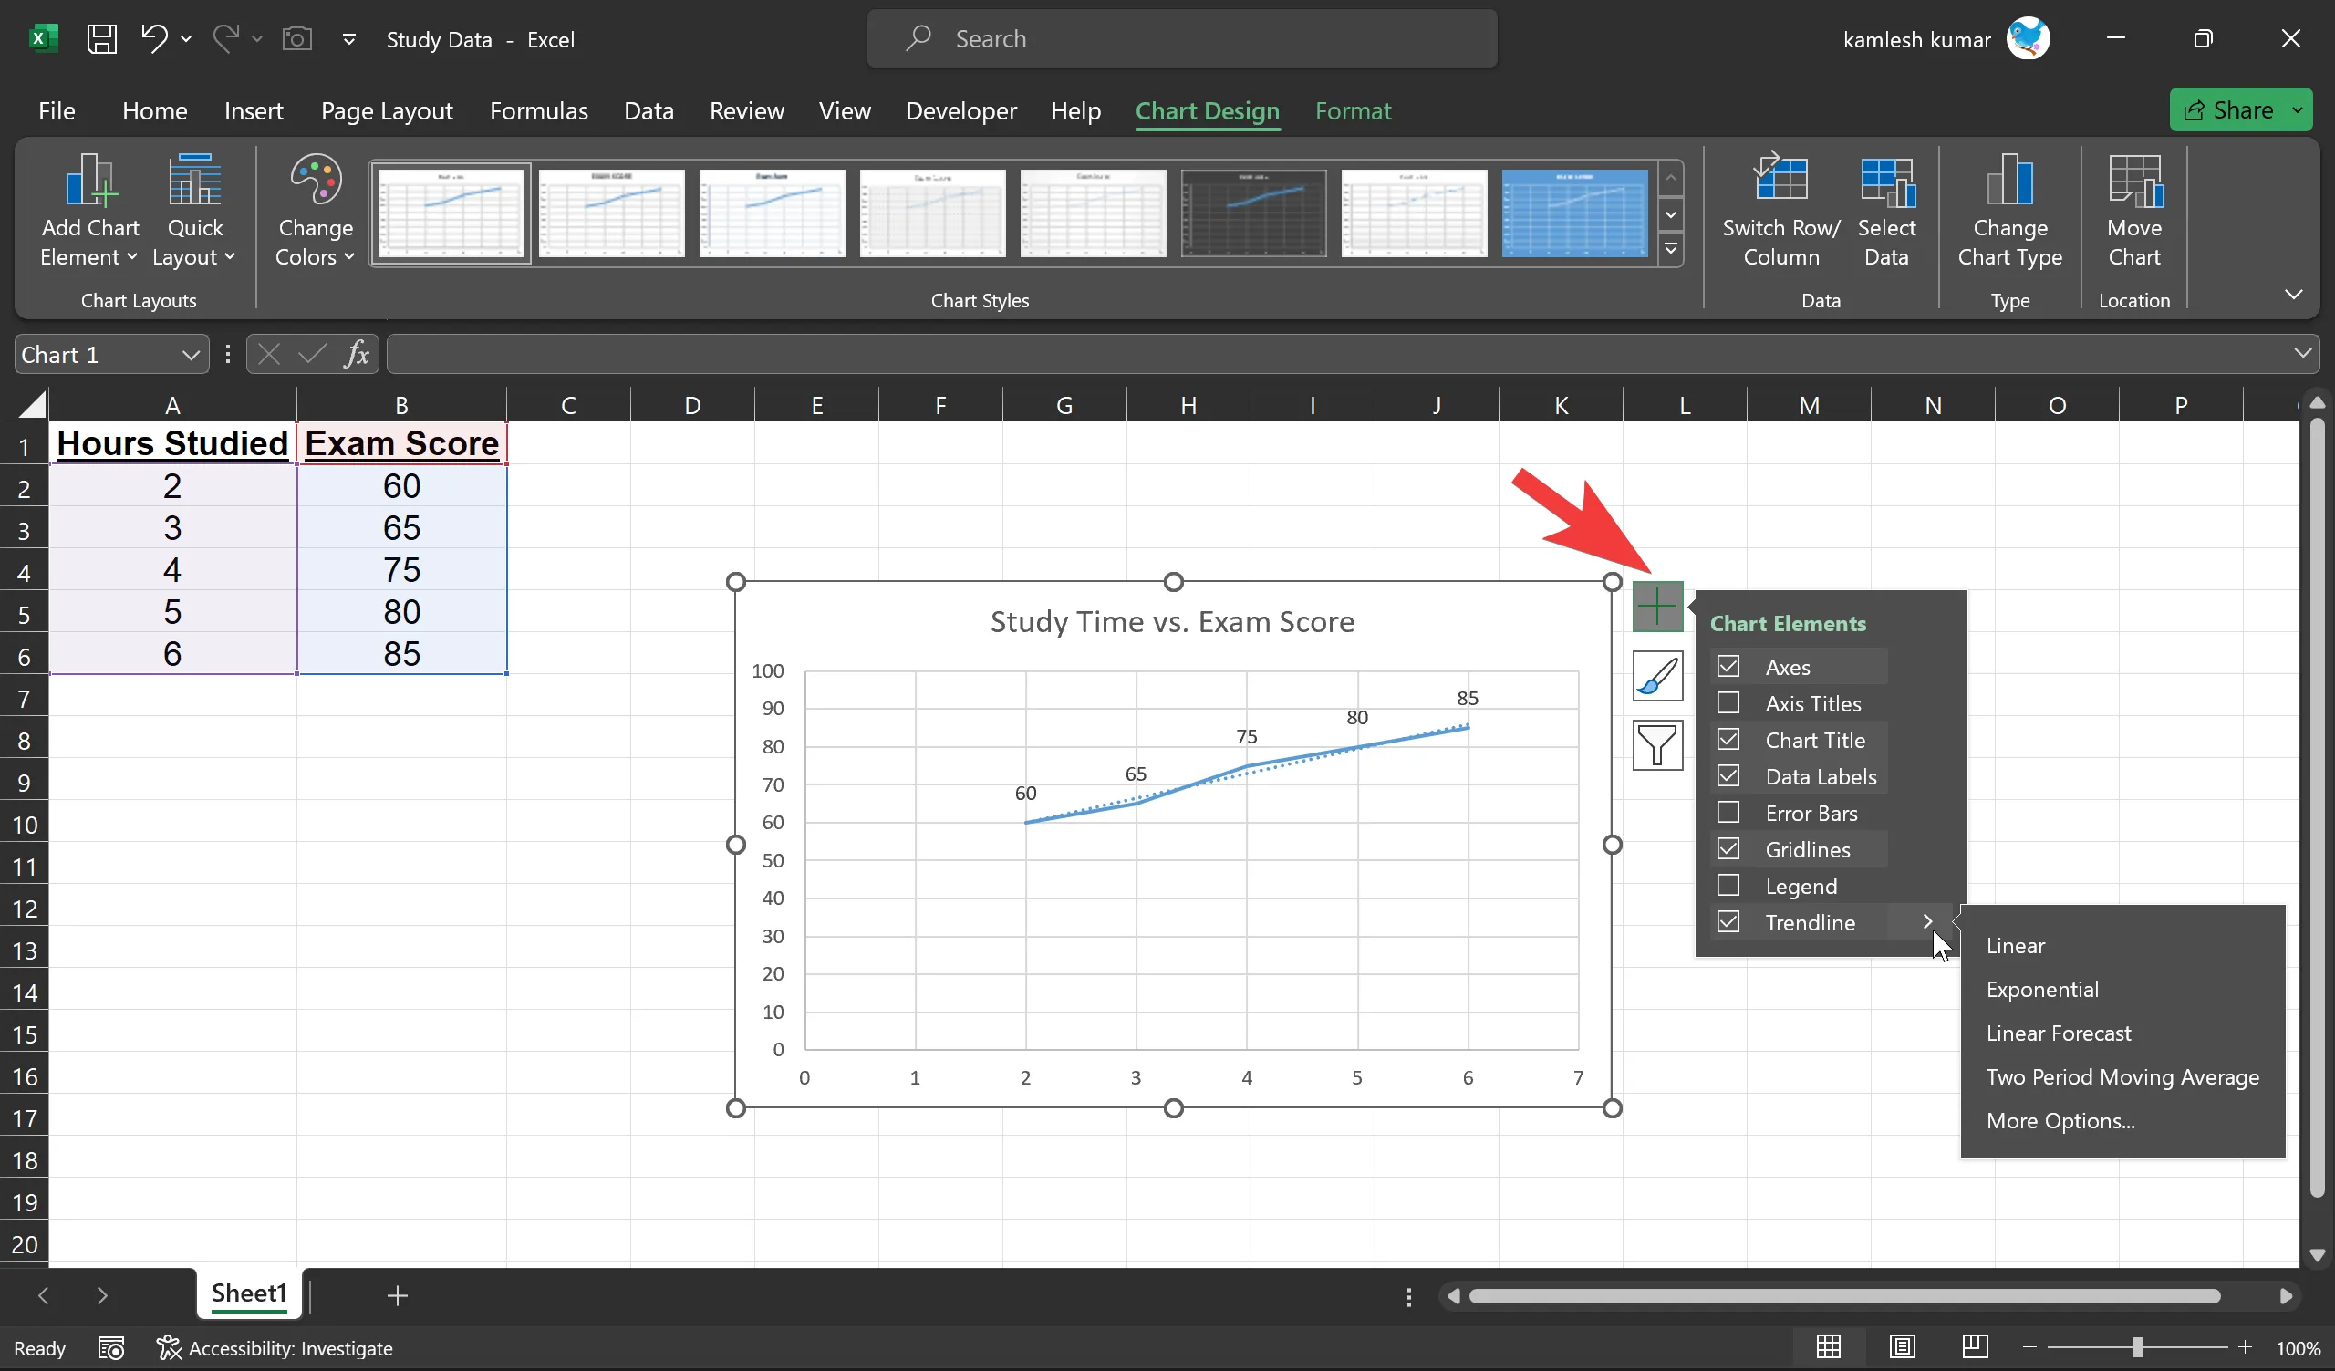
Task: Enable the Legend chart element
Action: pos(1728,886)
